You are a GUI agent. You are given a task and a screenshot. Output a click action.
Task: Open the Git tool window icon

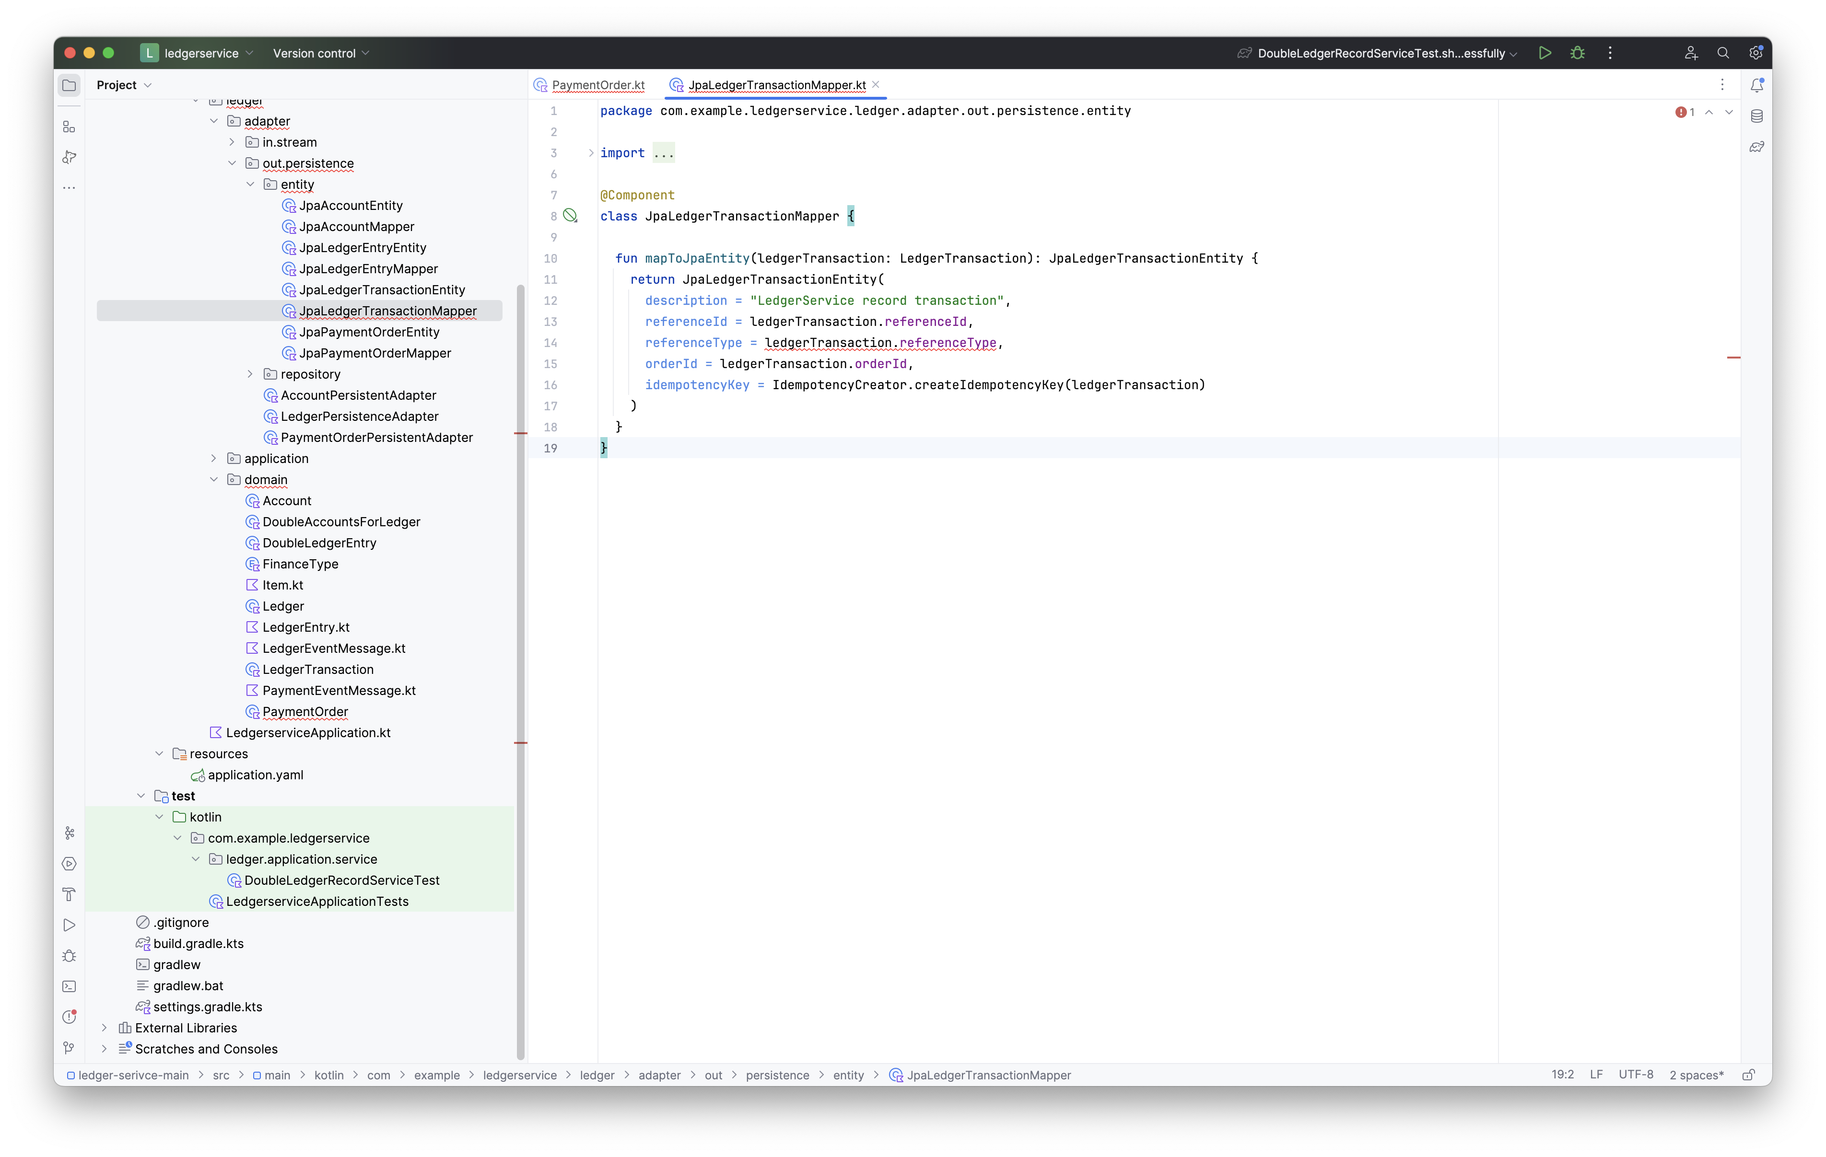click(69, 1048)
